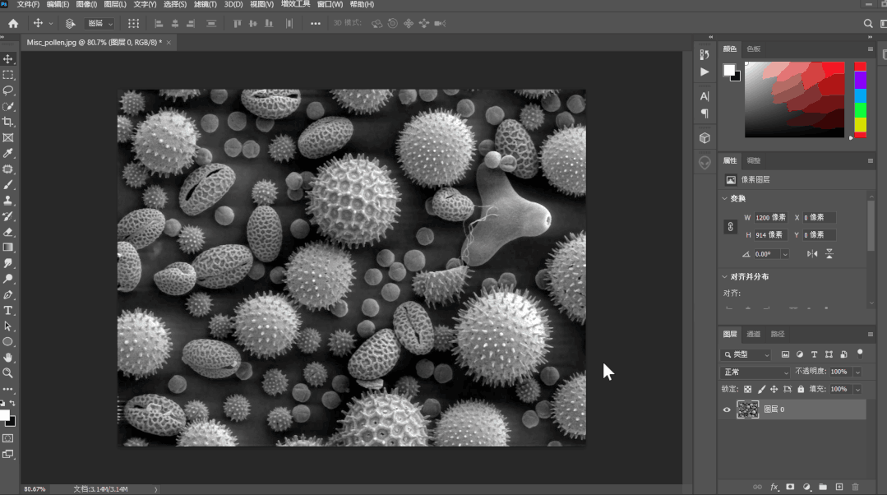Select the Move tool in the toolbar
Image resolution: width=887 pixels, height=495 pixels.
click(10, 58)
